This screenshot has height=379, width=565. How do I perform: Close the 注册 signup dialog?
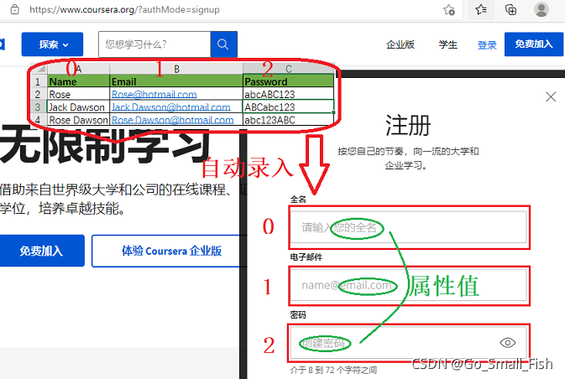551,96
